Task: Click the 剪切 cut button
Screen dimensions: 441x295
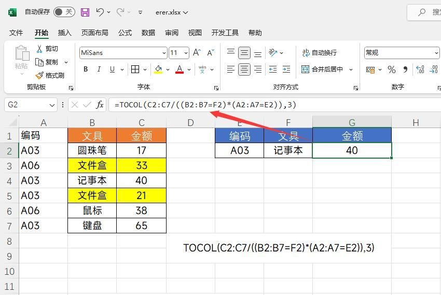Action: (x=47, y=49)
